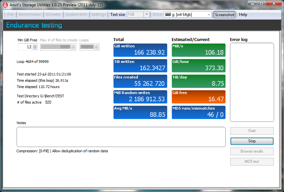Screen dimensions: 284x192
Task: Click the TiB written tile
Action: pyautogui.click(x=141, y=66)
